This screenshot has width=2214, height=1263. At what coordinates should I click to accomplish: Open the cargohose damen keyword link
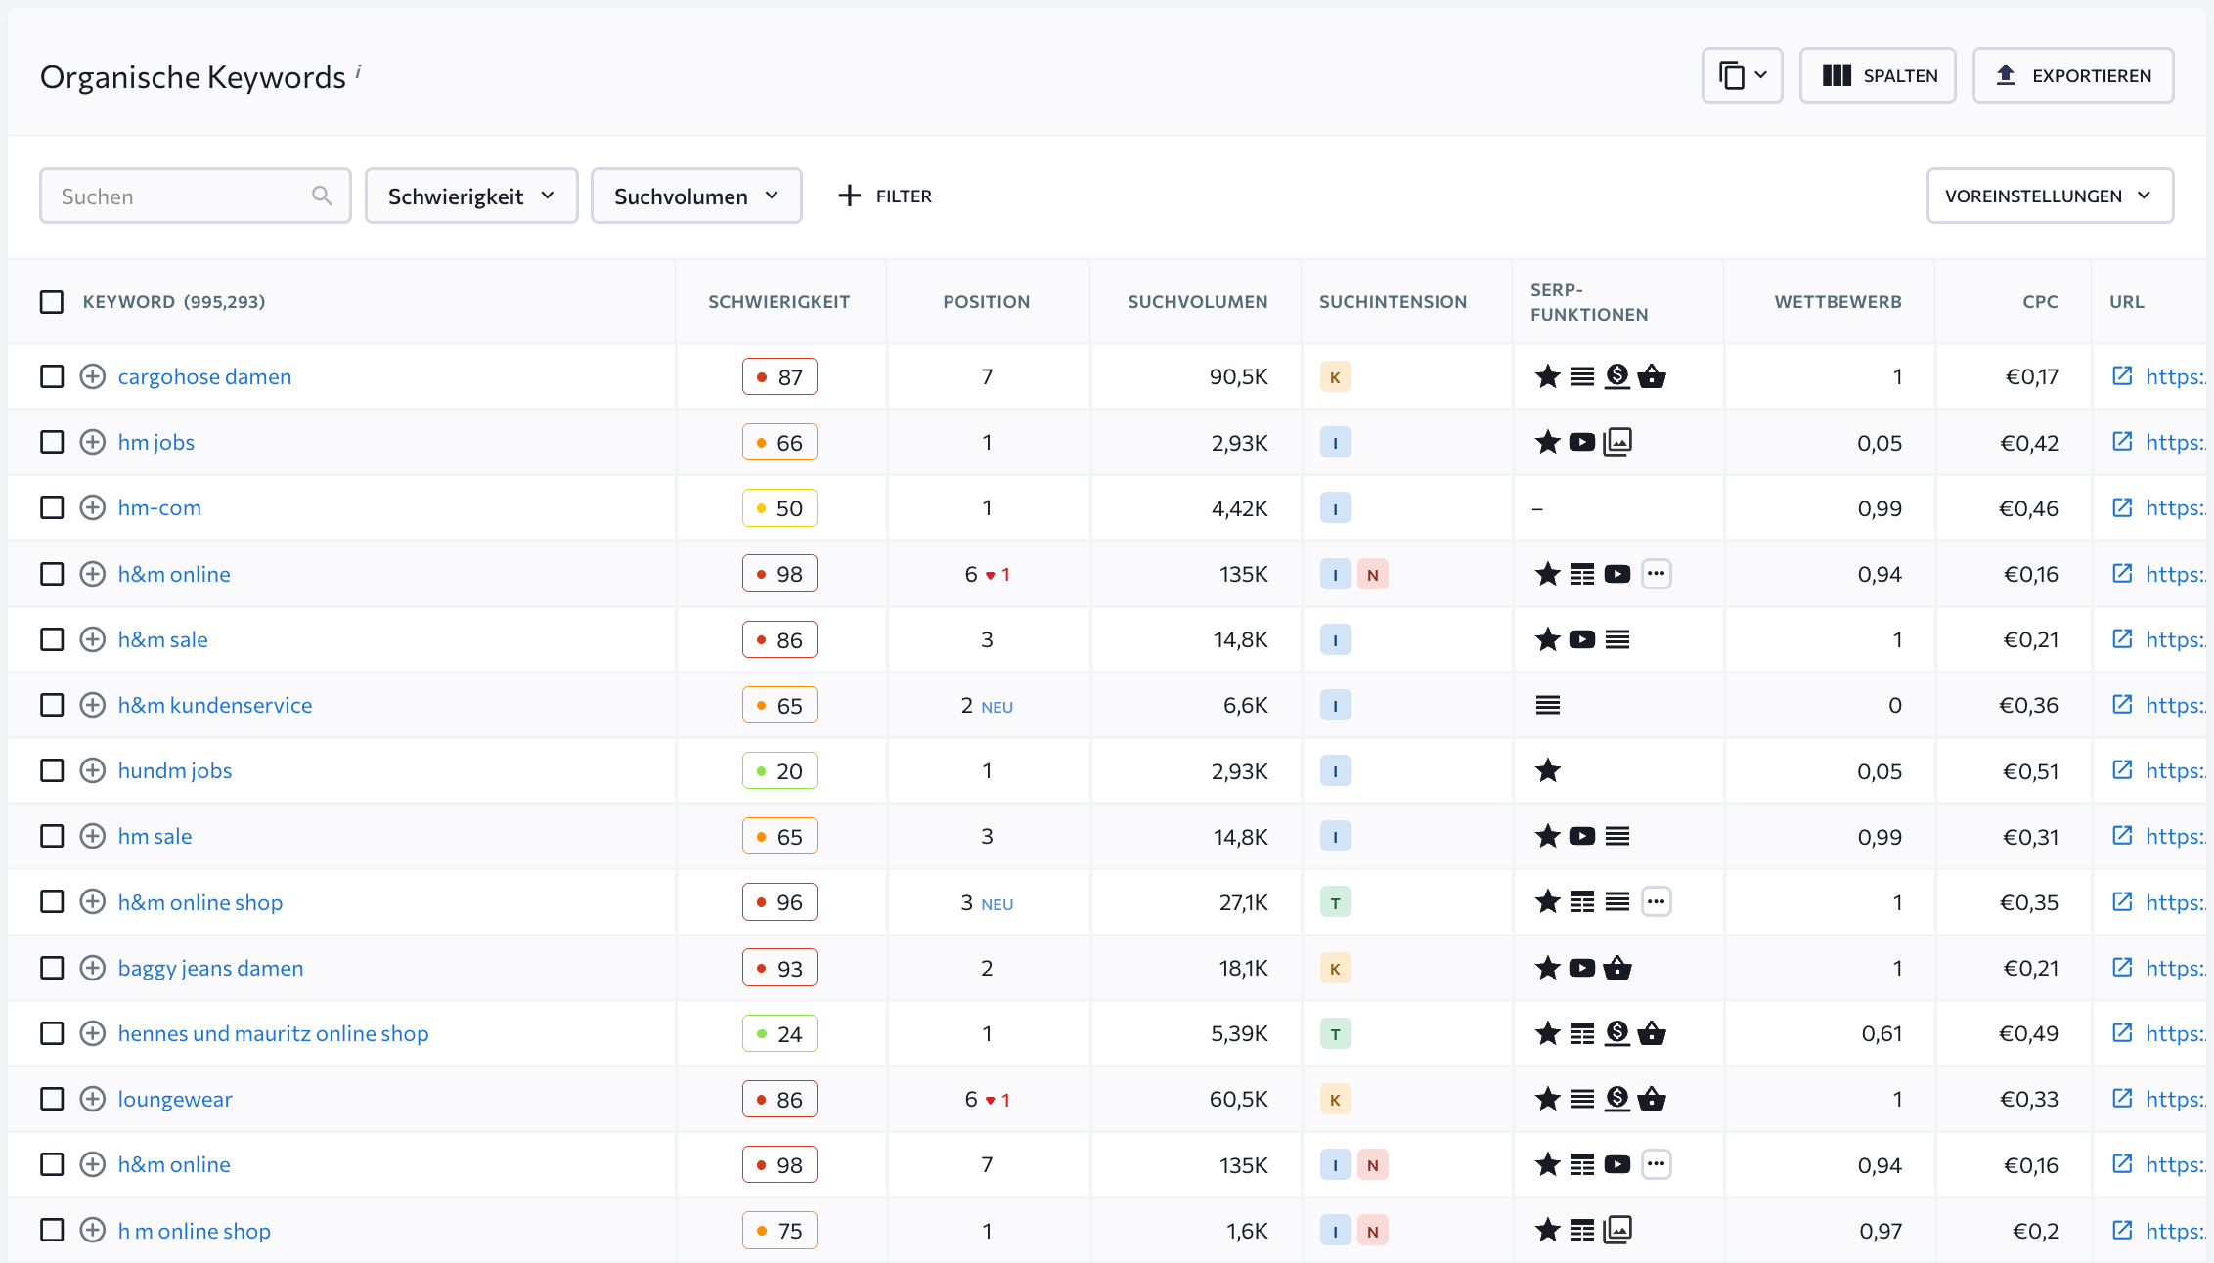pyautogui.click(x=204, y=376)
